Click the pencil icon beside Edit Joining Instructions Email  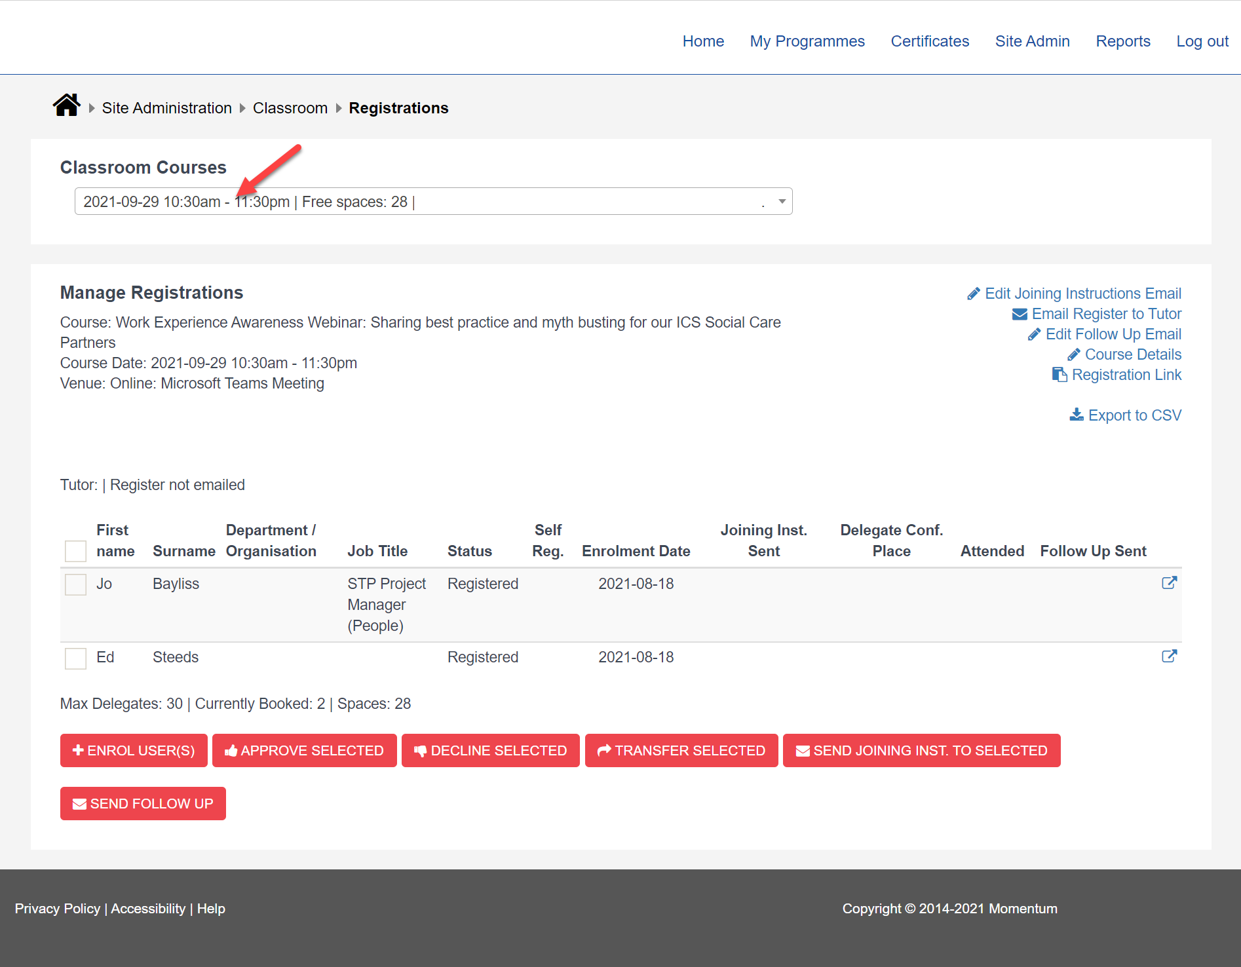[x=974, y=294]
